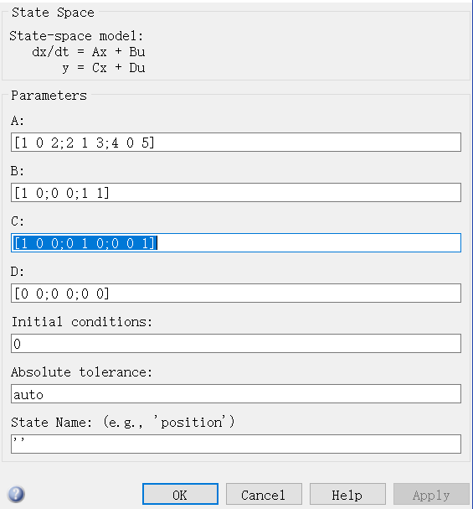Viewport: 473px width, 509px height.
Task: Click the 'Parameters' group heading
Action: (49, 96)
